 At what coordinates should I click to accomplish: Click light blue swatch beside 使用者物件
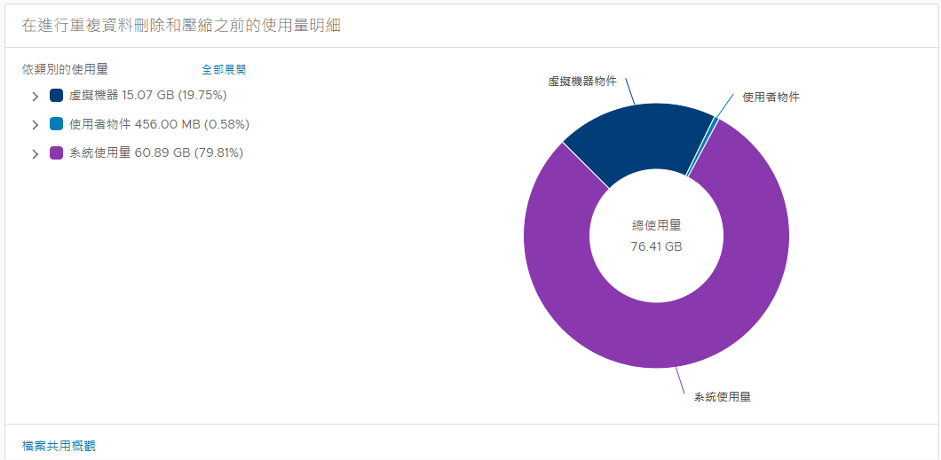(x=56, y=124)
